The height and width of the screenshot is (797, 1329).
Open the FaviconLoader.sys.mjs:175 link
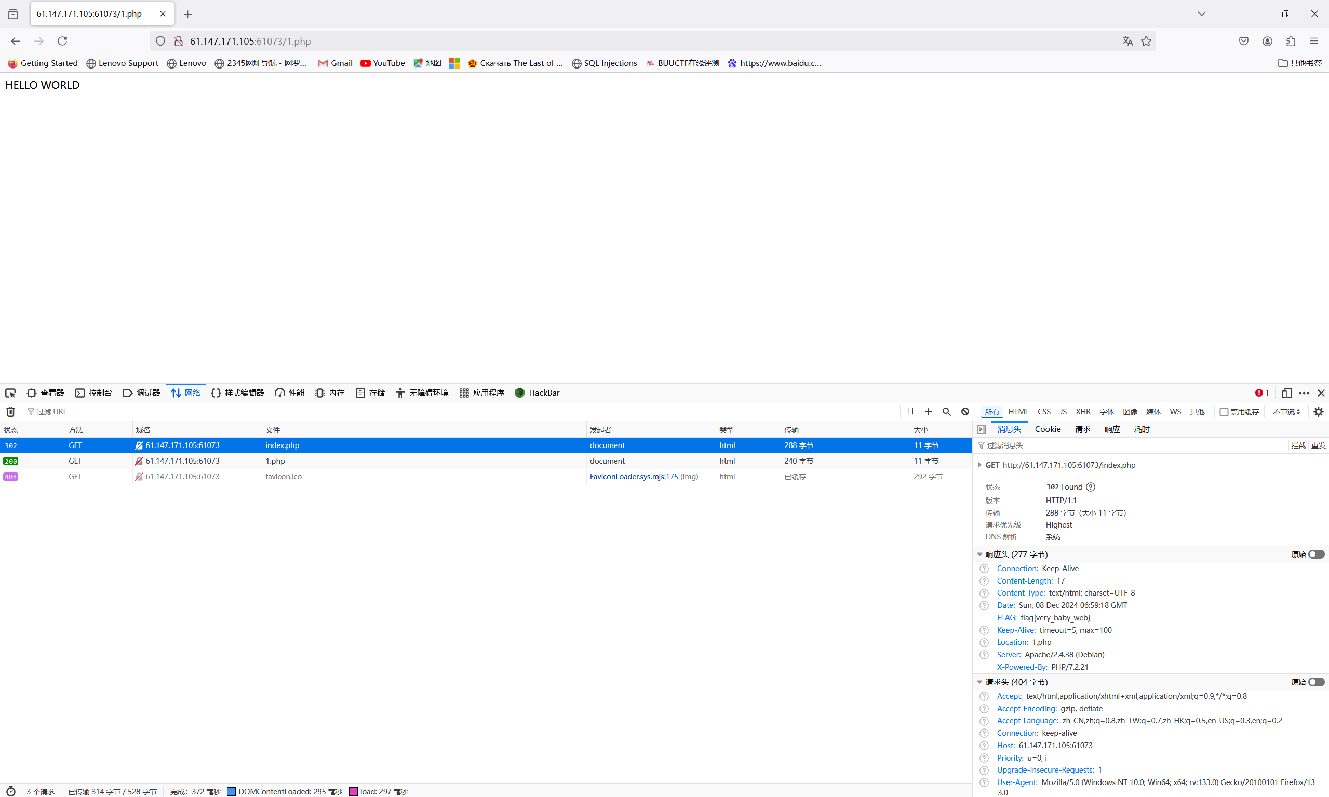(x=634, y=476)
